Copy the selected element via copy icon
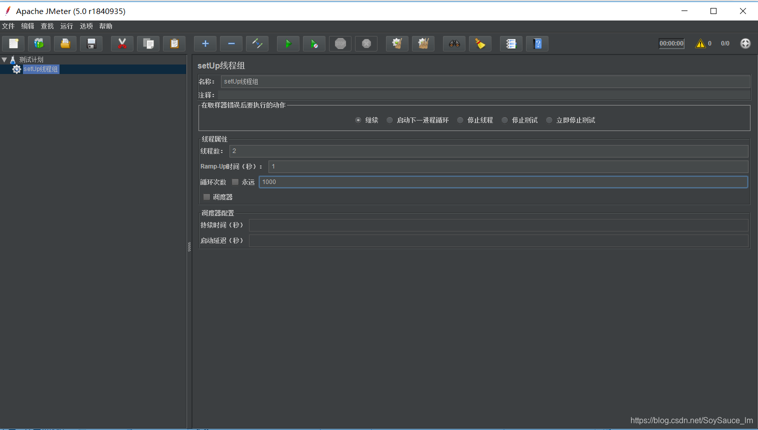 tap(148, 44)
